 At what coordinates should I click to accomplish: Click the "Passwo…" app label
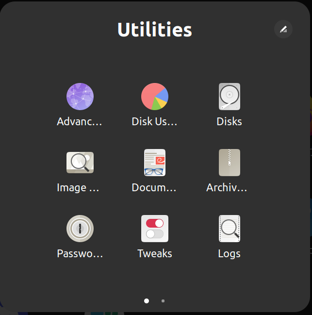pyautogui.click(x=80, y=253)
